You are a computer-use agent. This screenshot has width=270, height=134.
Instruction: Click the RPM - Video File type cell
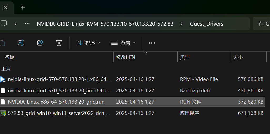pyautogui.click(x=199, y=79)
